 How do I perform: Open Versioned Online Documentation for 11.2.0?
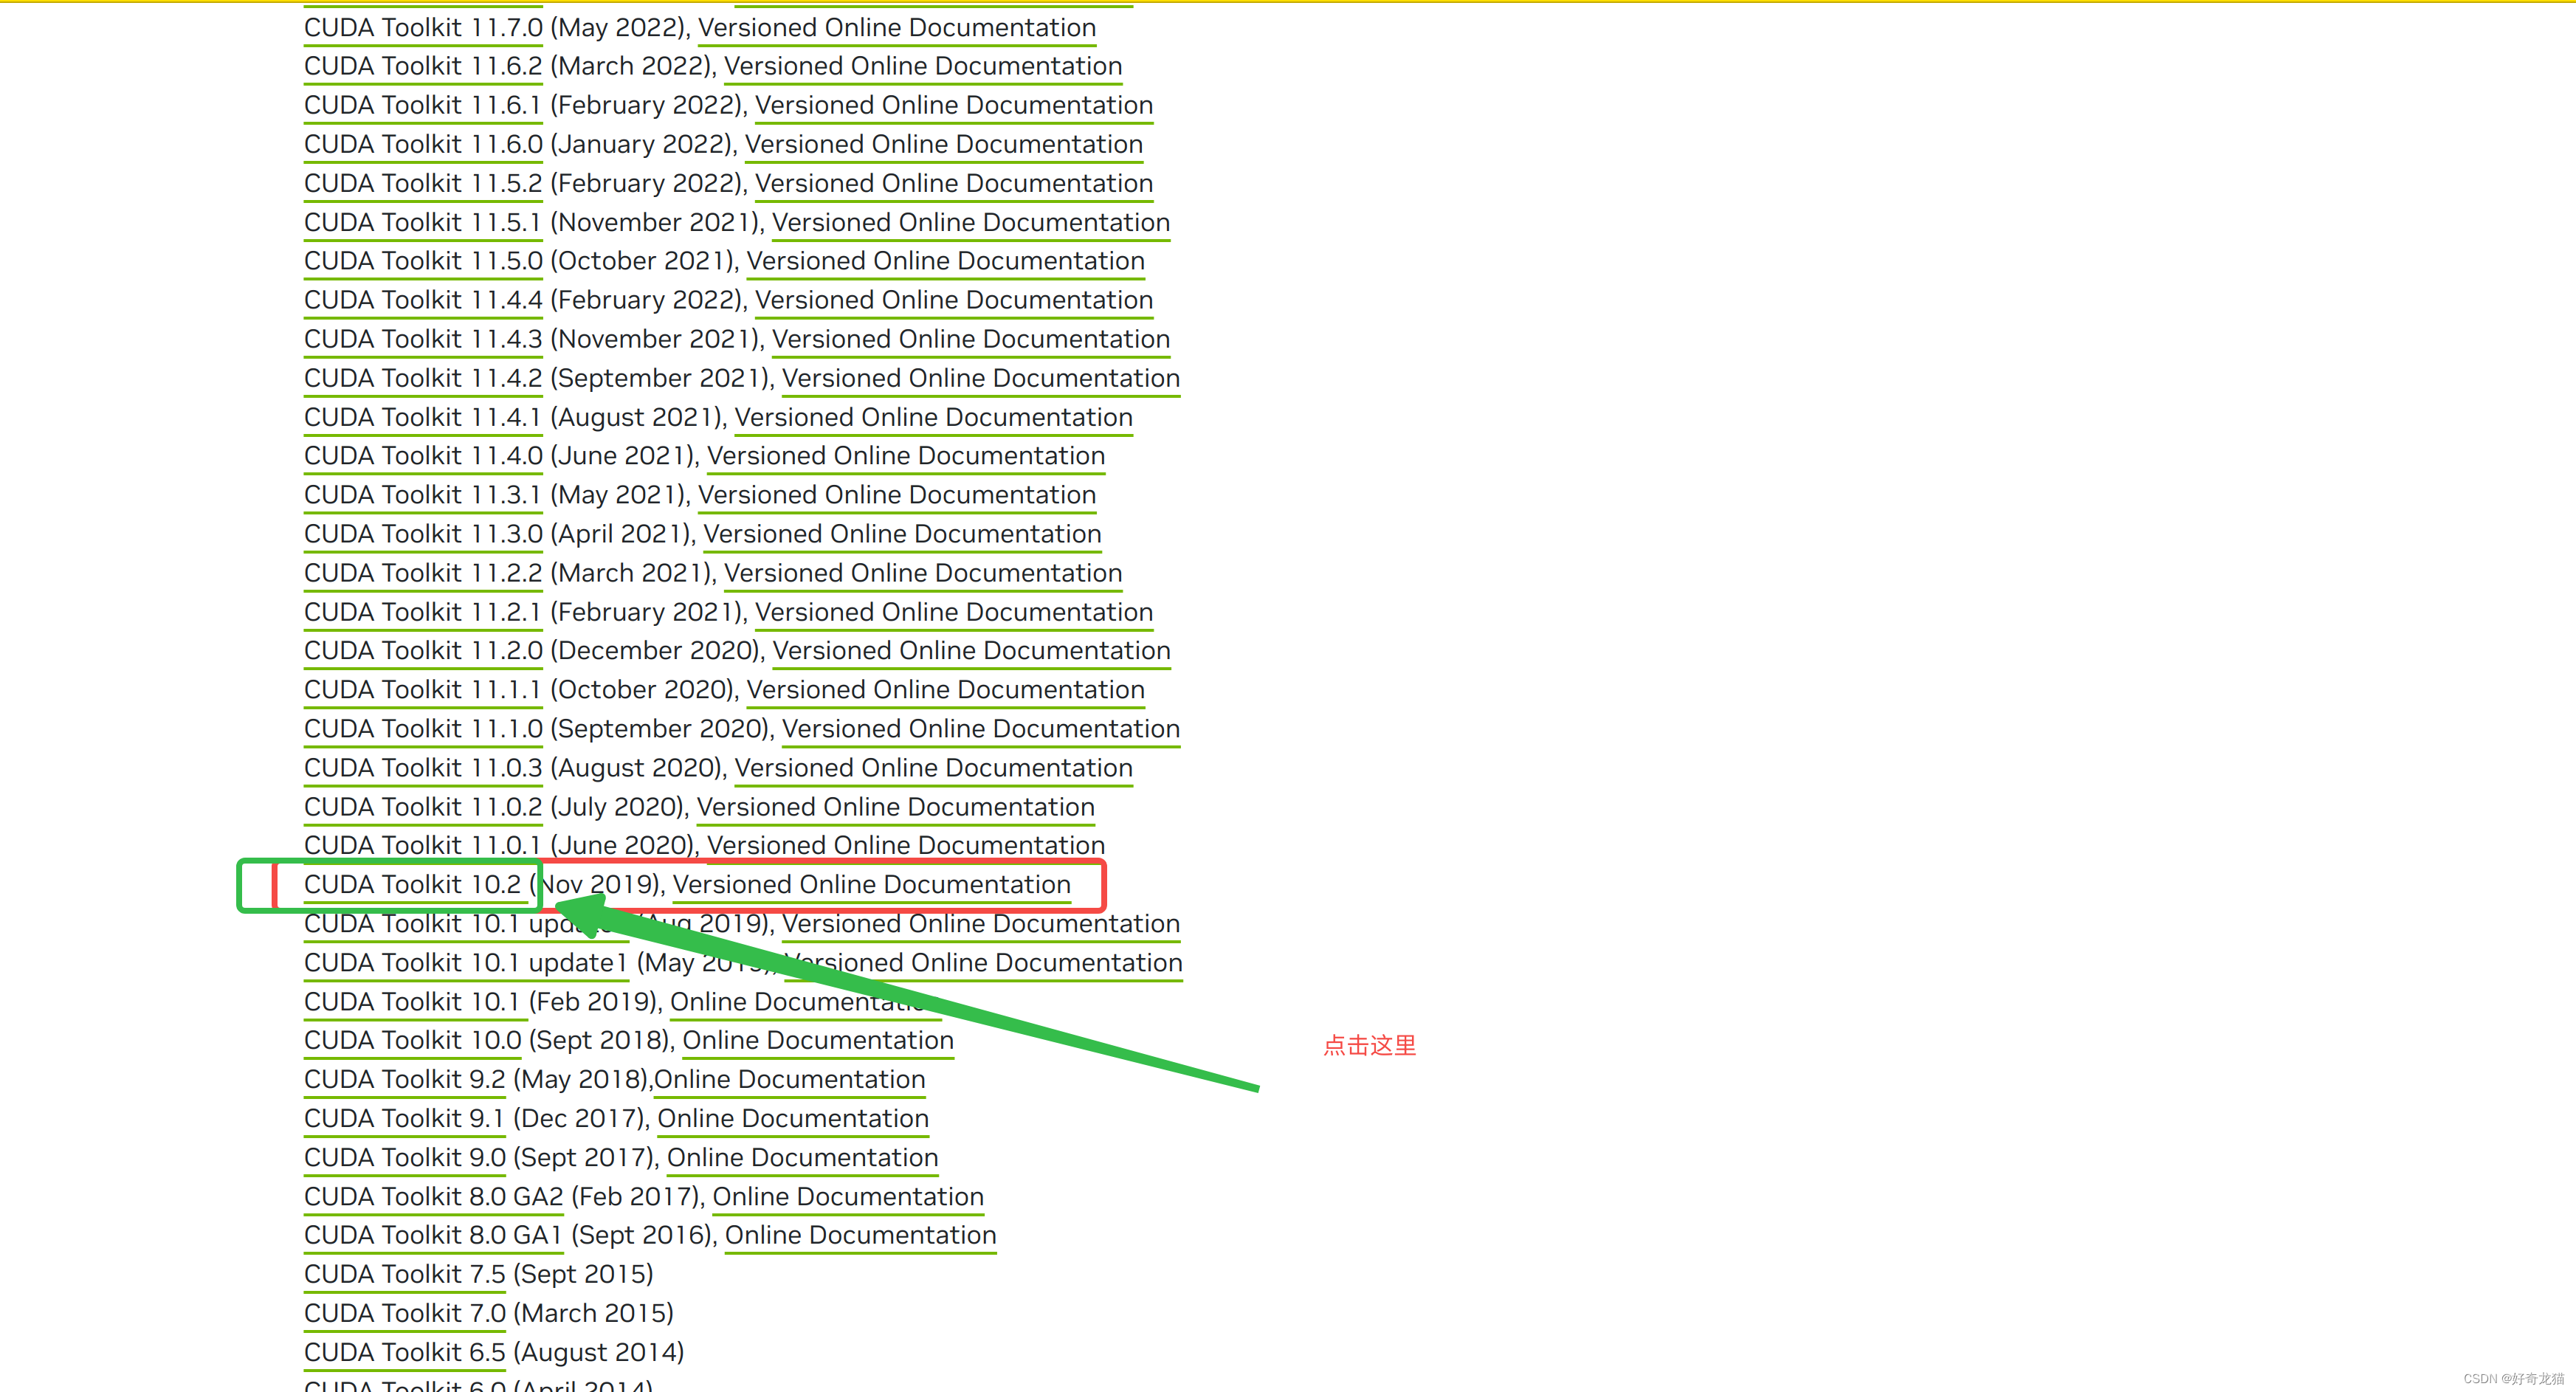point(971,652)
